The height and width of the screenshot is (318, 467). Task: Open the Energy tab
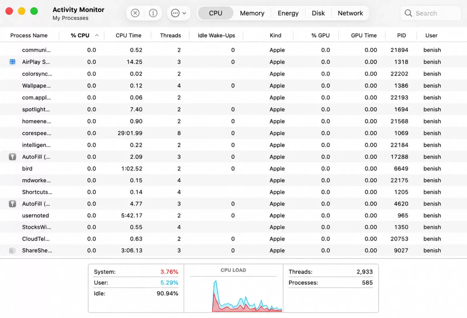tap(288, 13)
